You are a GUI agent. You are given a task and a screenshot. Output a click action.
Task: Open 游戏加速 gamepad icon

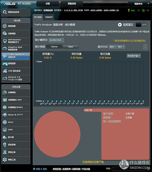pyautogui.click(x=5, y=63)
